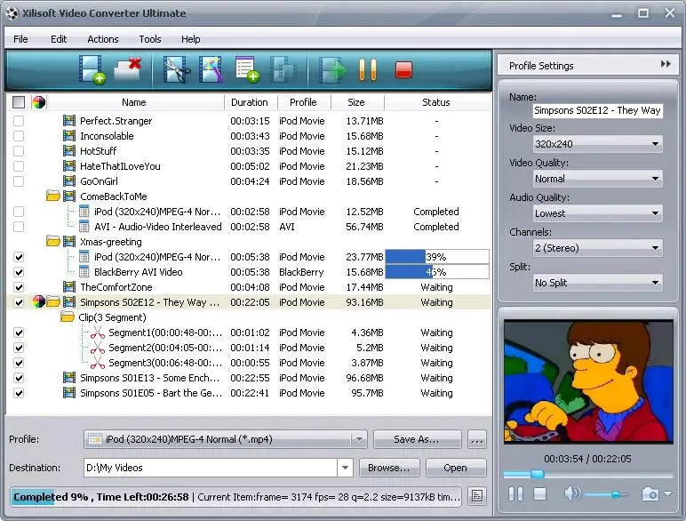Click the Name field in Profile Settings

(x=598, y=110)
